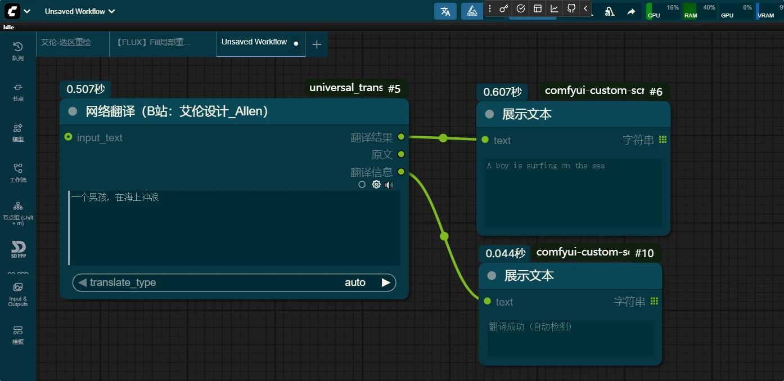Click the key icon in floating toolbar

tap(504, 8)
